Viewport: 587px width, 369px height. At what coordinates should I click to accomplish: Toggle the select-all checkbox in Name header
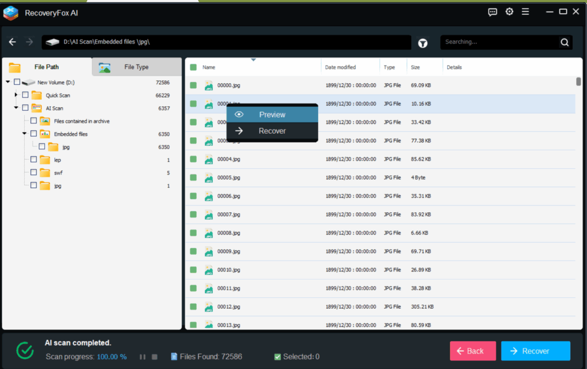194,67
